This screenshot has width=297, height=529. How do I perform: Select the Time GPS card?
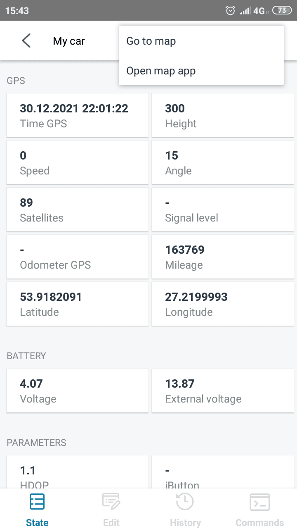pyautogui.click(x=78, y=115)
